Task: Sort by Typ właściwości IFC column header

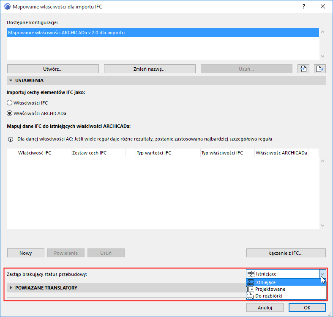Action: [x=227, y=153]
